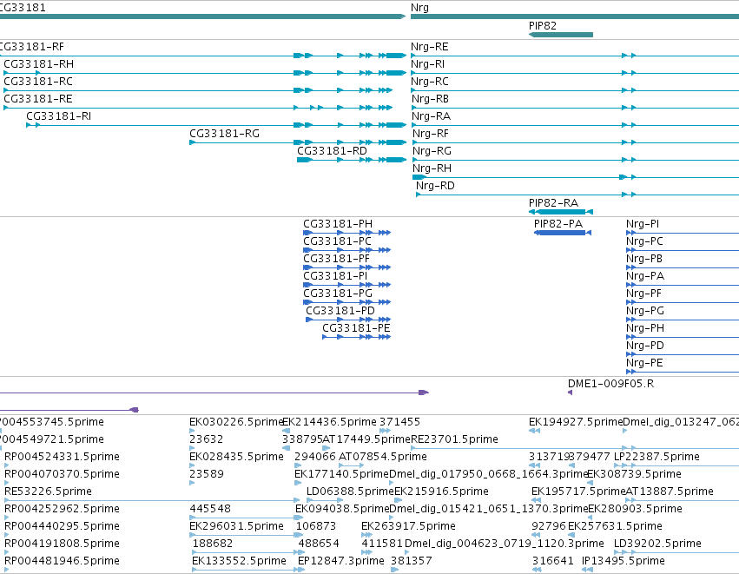The image size is (739, 574).
Task: Click the Nrg-RI transcript label
Action: [428, 64]
